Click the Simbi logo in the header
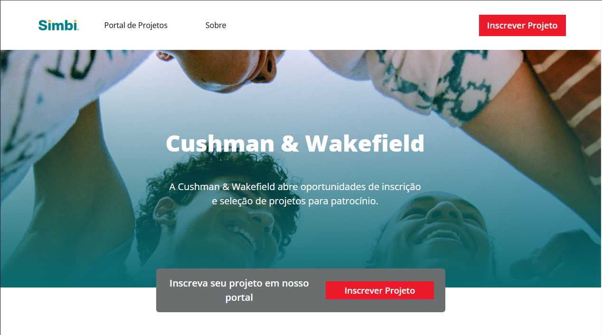Screen dimensions: 602x335 58,25
